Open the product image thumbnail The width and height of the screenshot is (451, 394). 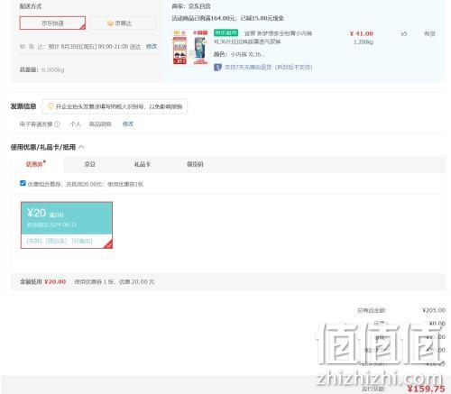[190, 47]
